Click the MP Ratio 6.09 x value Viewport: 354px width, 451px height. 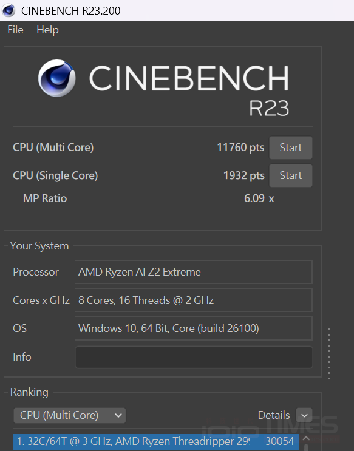(x=259, y=198)
